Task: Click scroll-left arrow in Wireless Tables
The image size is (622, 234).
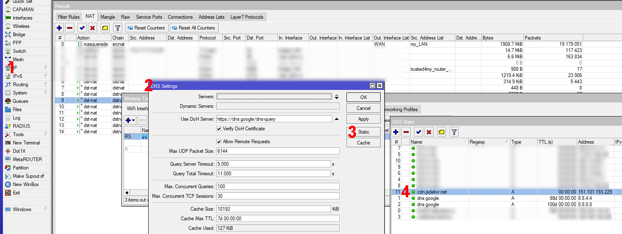Action: coord(127,193)
